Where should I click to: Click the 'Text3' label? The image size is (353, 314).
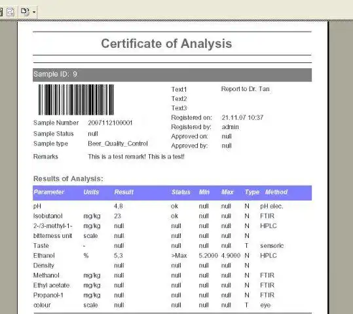(x=179, y=108)
